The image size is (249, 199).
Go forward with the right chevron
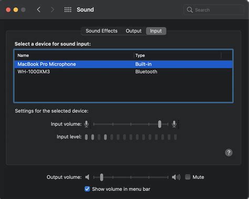click(x=53, y=9)
